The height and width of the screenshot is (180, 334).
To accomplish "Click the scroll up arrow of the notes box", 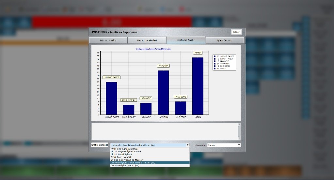I will pos(239,125).
